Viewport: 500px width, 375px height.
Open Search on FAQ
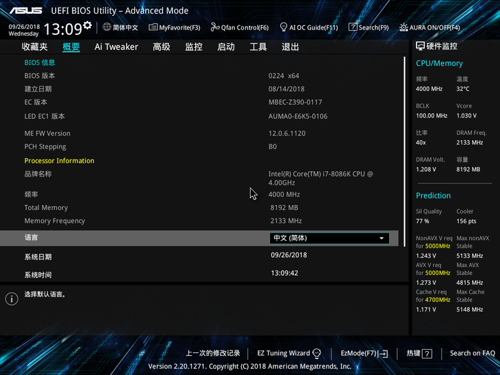(472, 353)
